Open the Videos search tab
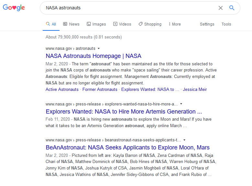The width and height of the screenshot is (252, 186). point(122,24)
